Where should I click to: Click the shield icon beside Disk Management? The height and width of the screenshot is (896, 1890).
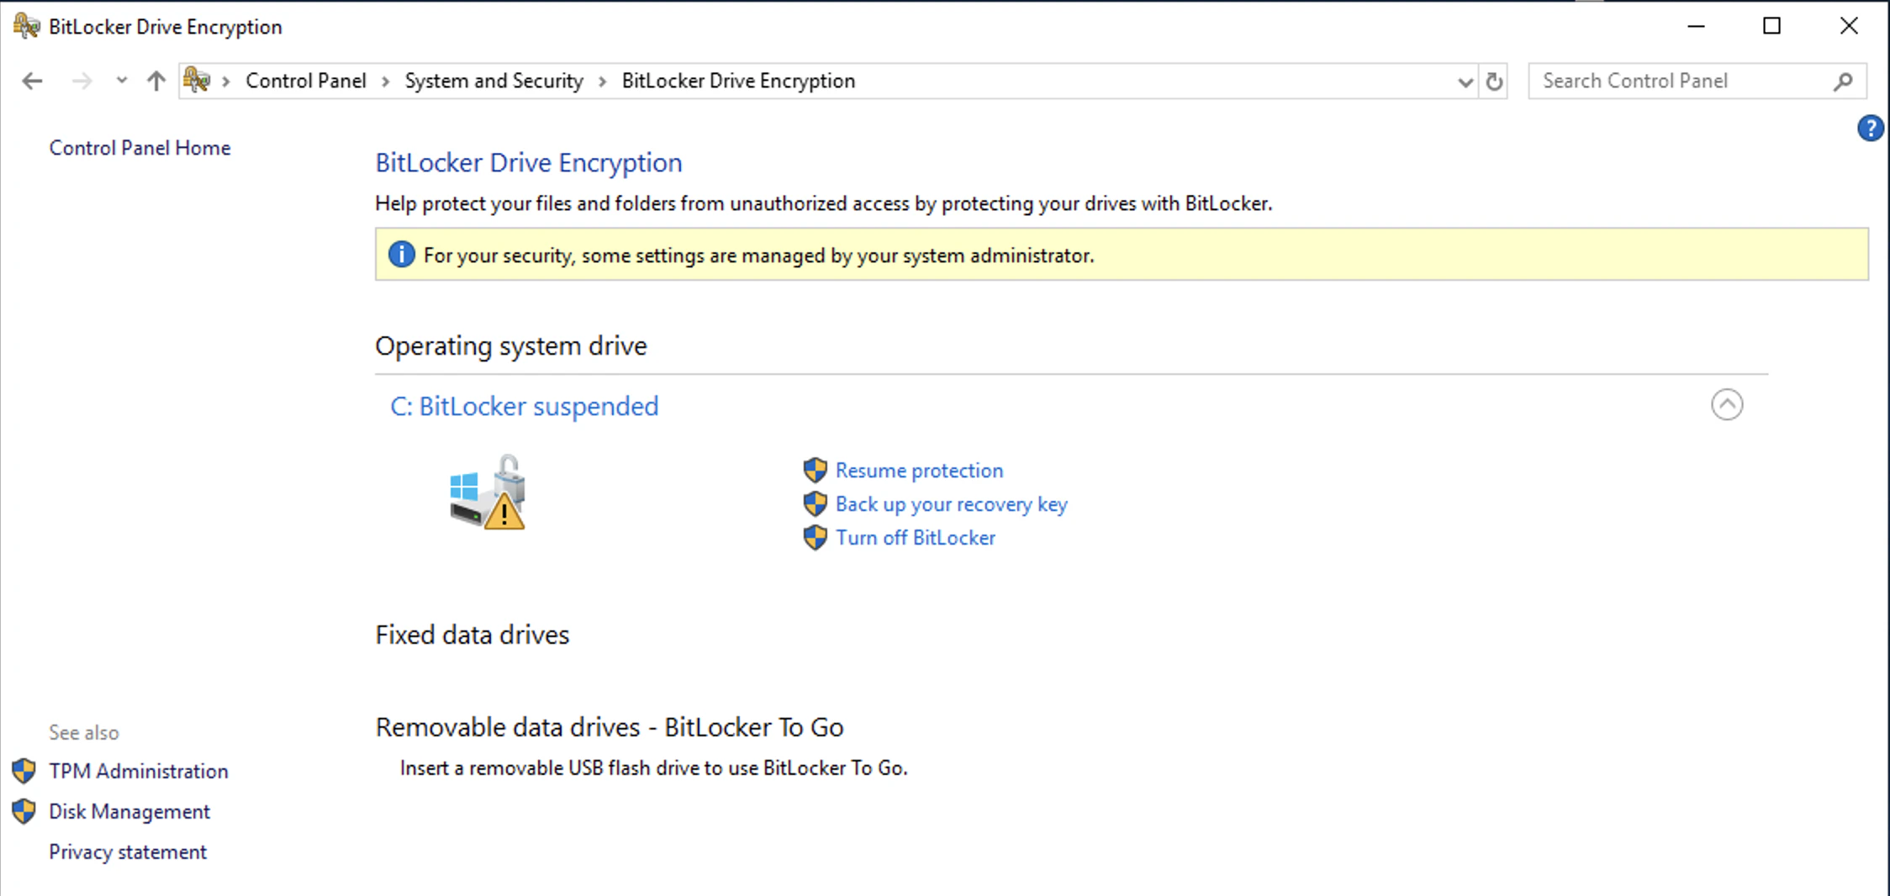click(x=24, y=811)
